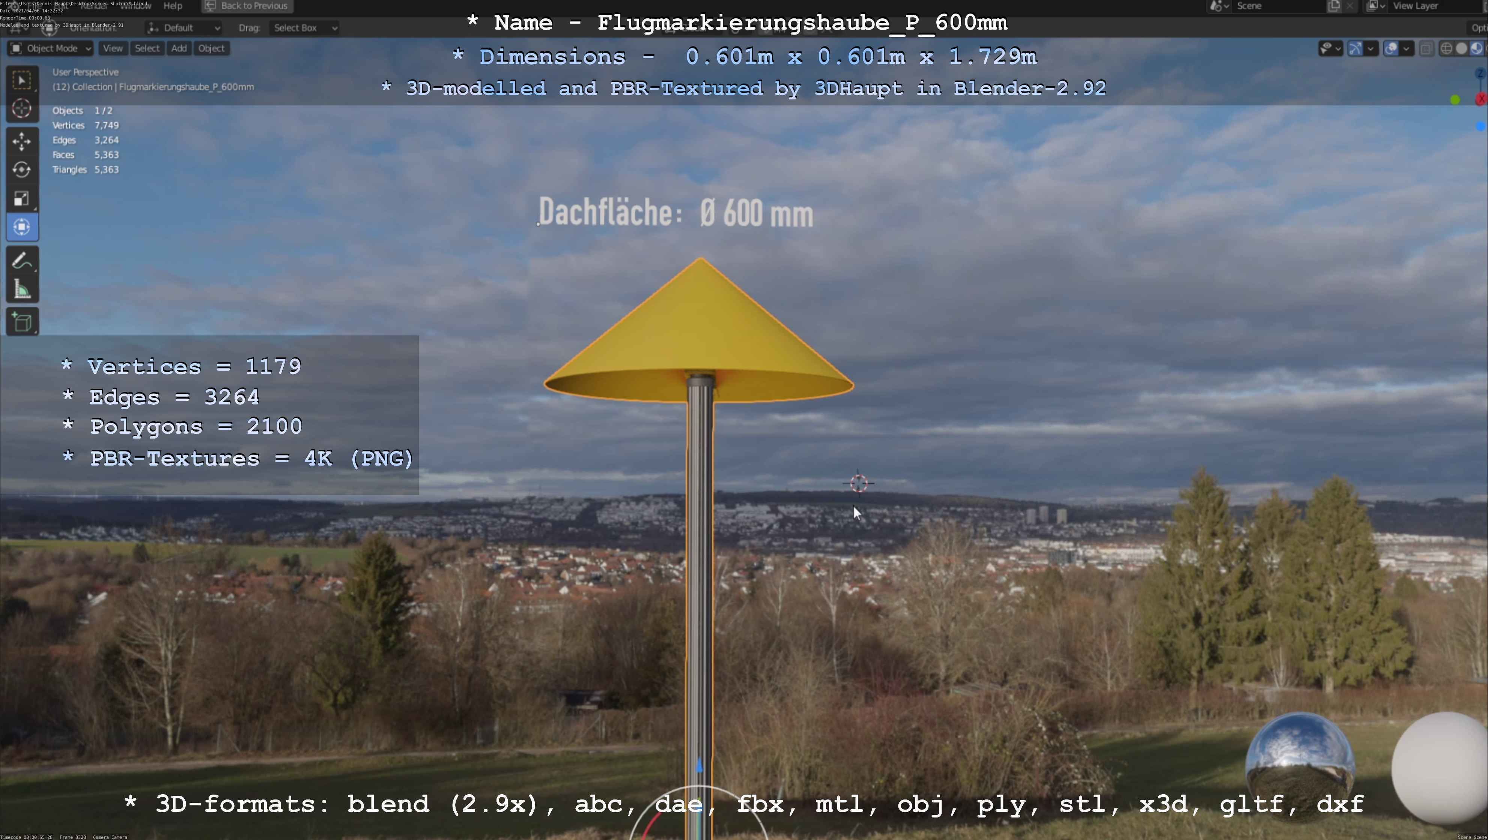Switch to solid shading
The image size is (1488, 840).
[1461, 48]
